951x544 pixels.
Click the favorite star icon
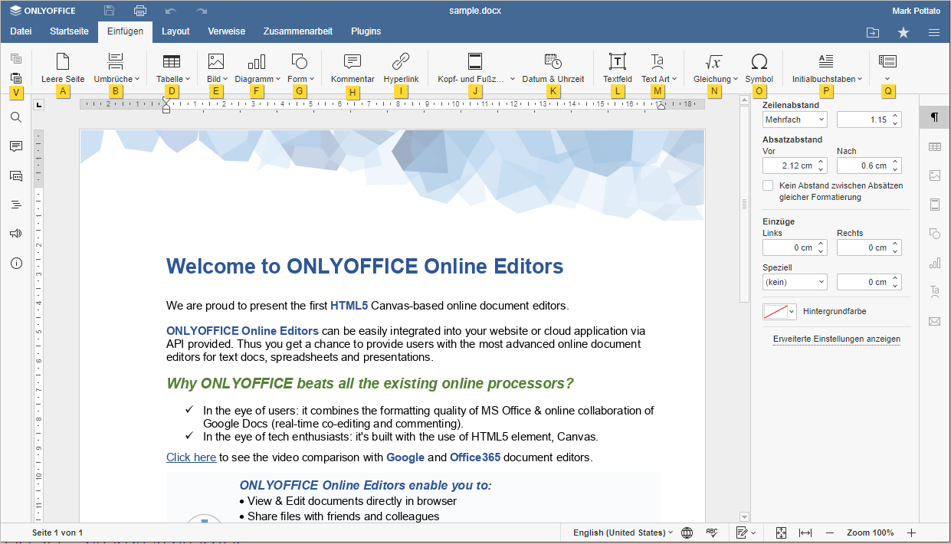903,32
